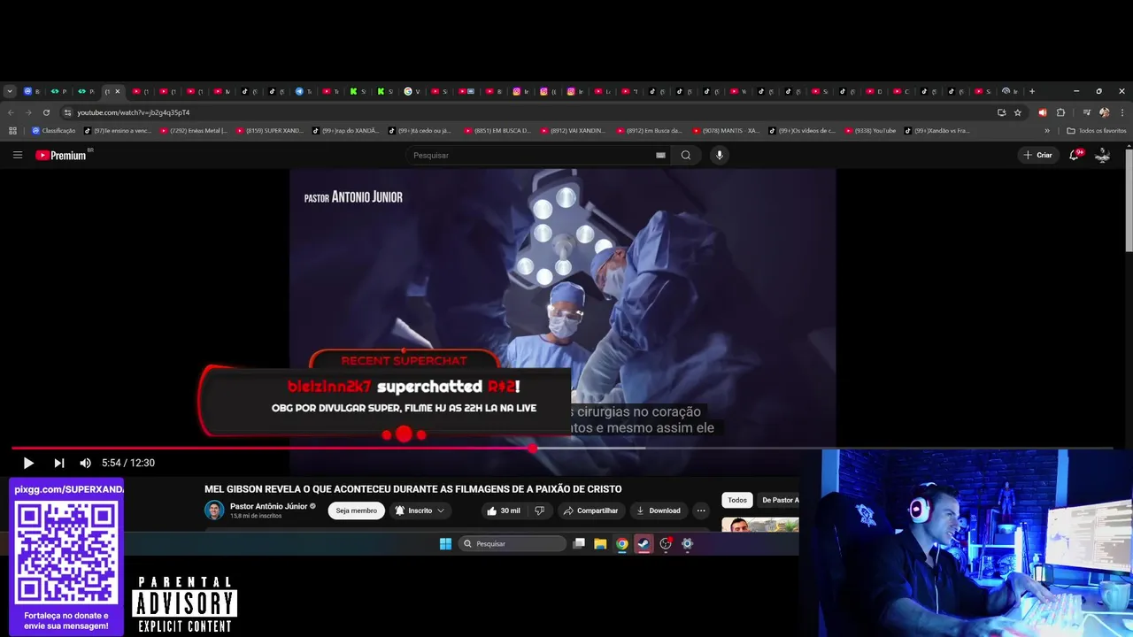
Task: Play the paused YouTube video
Action: (28, 463)
